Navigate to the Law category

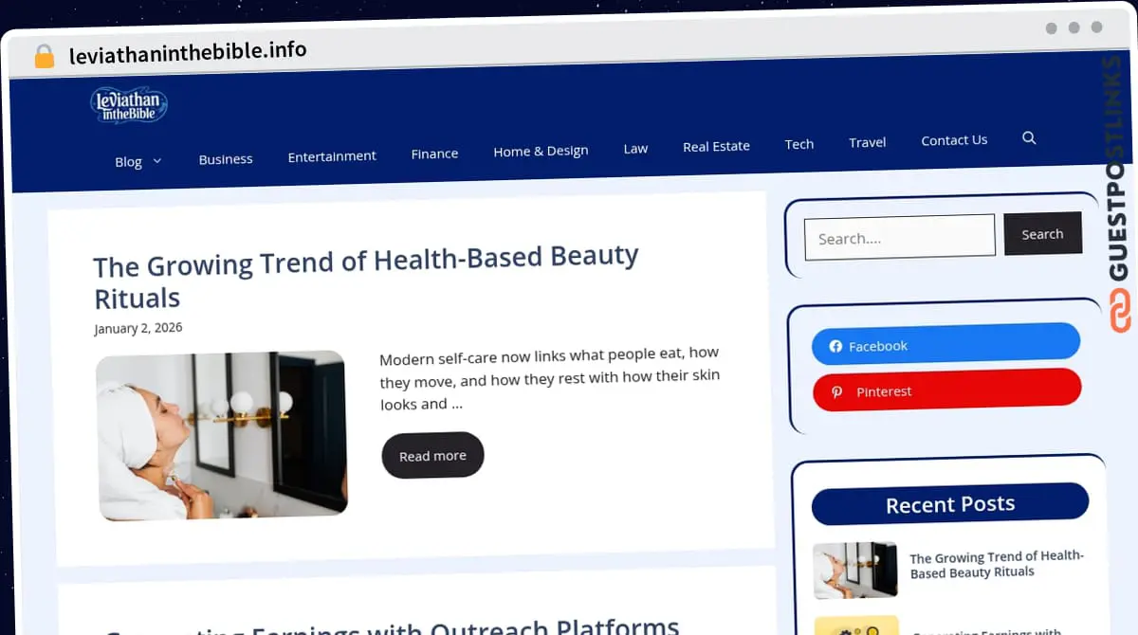coord(635,149)
